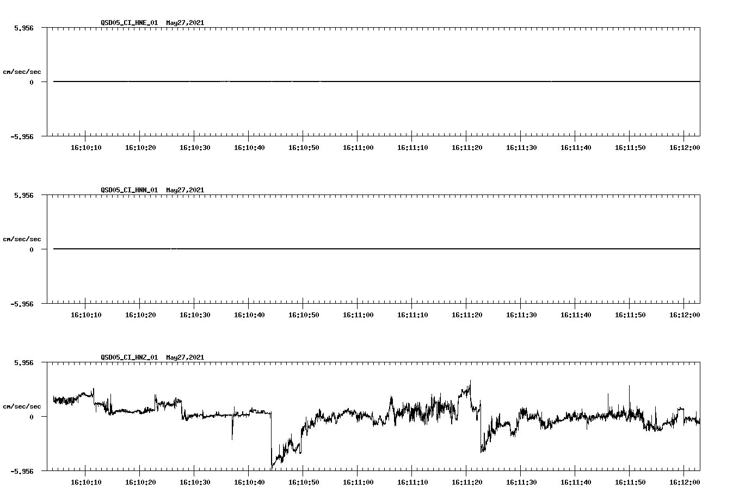739x502 pixels.
Task: Click the zero amplitude label on HNN plot
Action: point(30,250)
